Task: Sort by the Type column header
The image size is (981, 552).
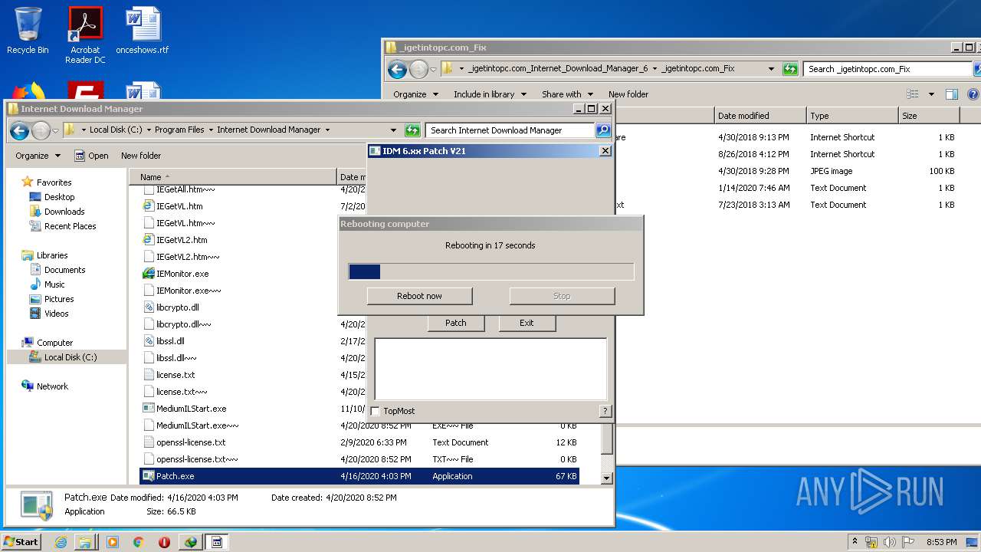Action: click(x=852, y=116)
